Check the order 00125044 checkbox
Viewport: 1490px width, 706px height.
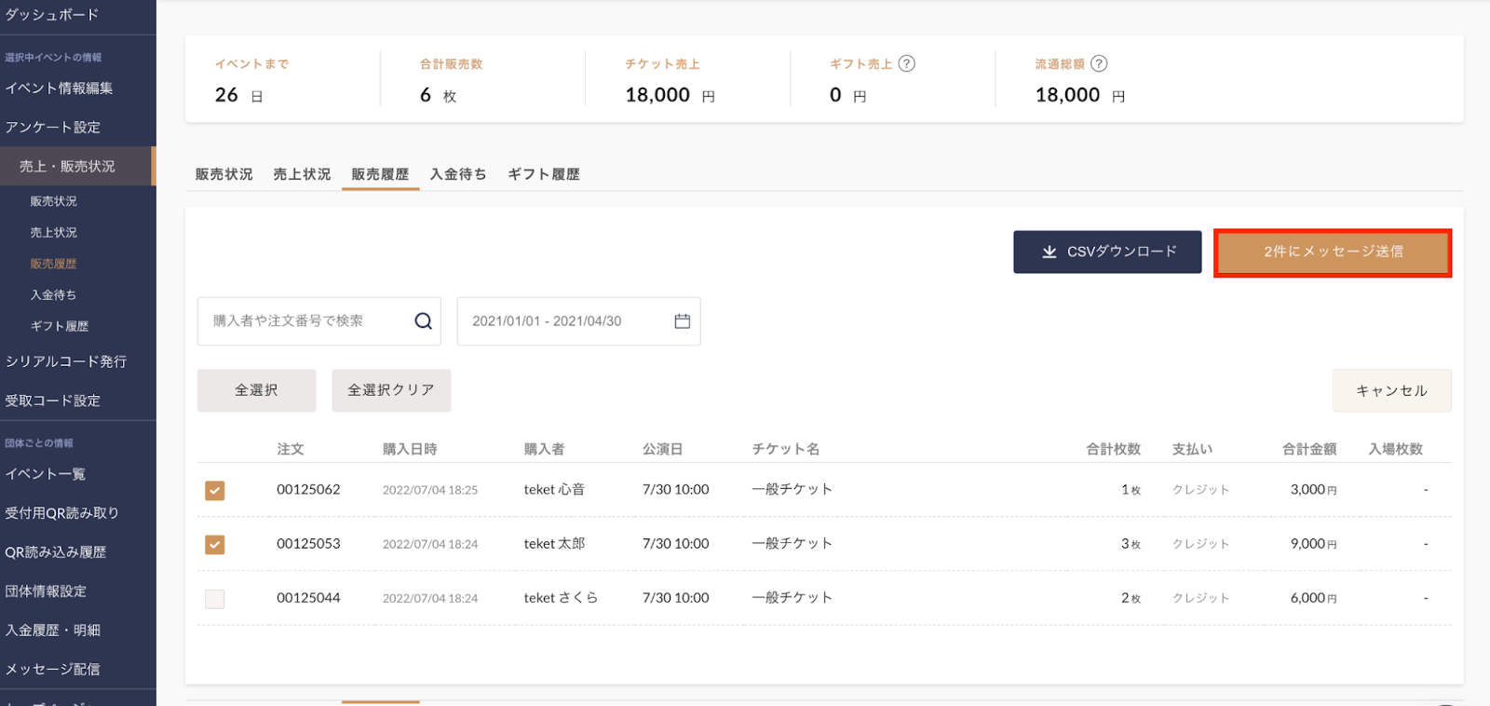[x=215, y=599]
